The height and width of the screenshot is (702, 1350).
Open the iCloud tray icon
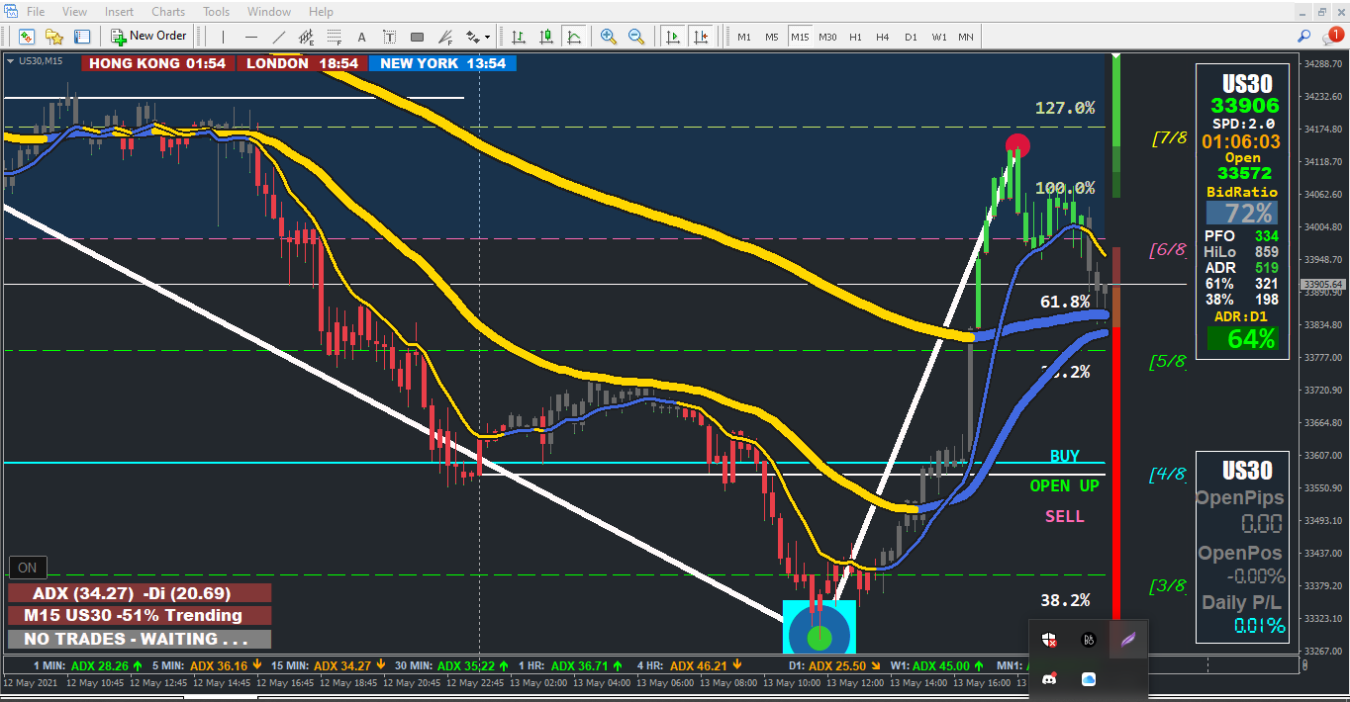click(1089, 679)
